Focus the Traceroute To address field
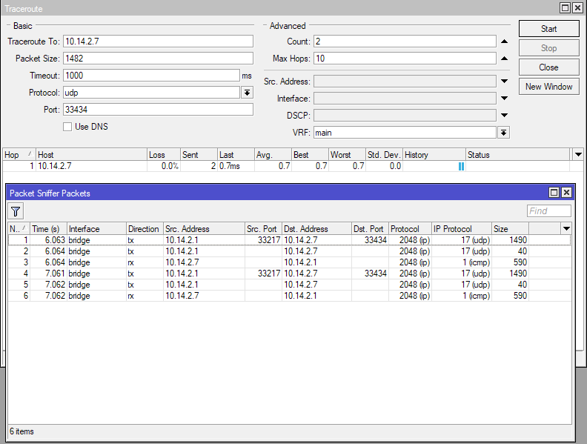Image resolution: width=587 pixels, height=444 pixels. [158, 42]
